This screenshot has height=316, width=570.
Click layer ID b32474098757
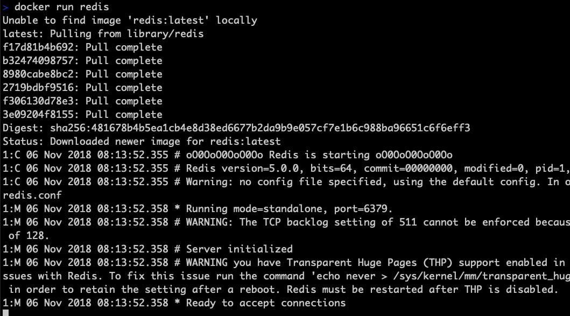pos(38,61)
